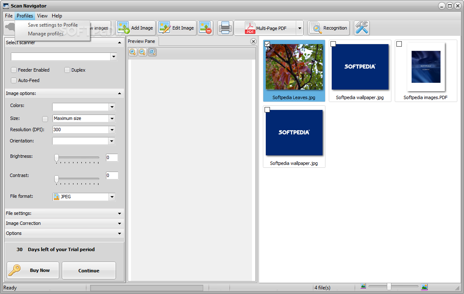The width and height of the screenshot is (464, 294).
Task: Click the Contrast slider handle
Action: coord(56,179)
